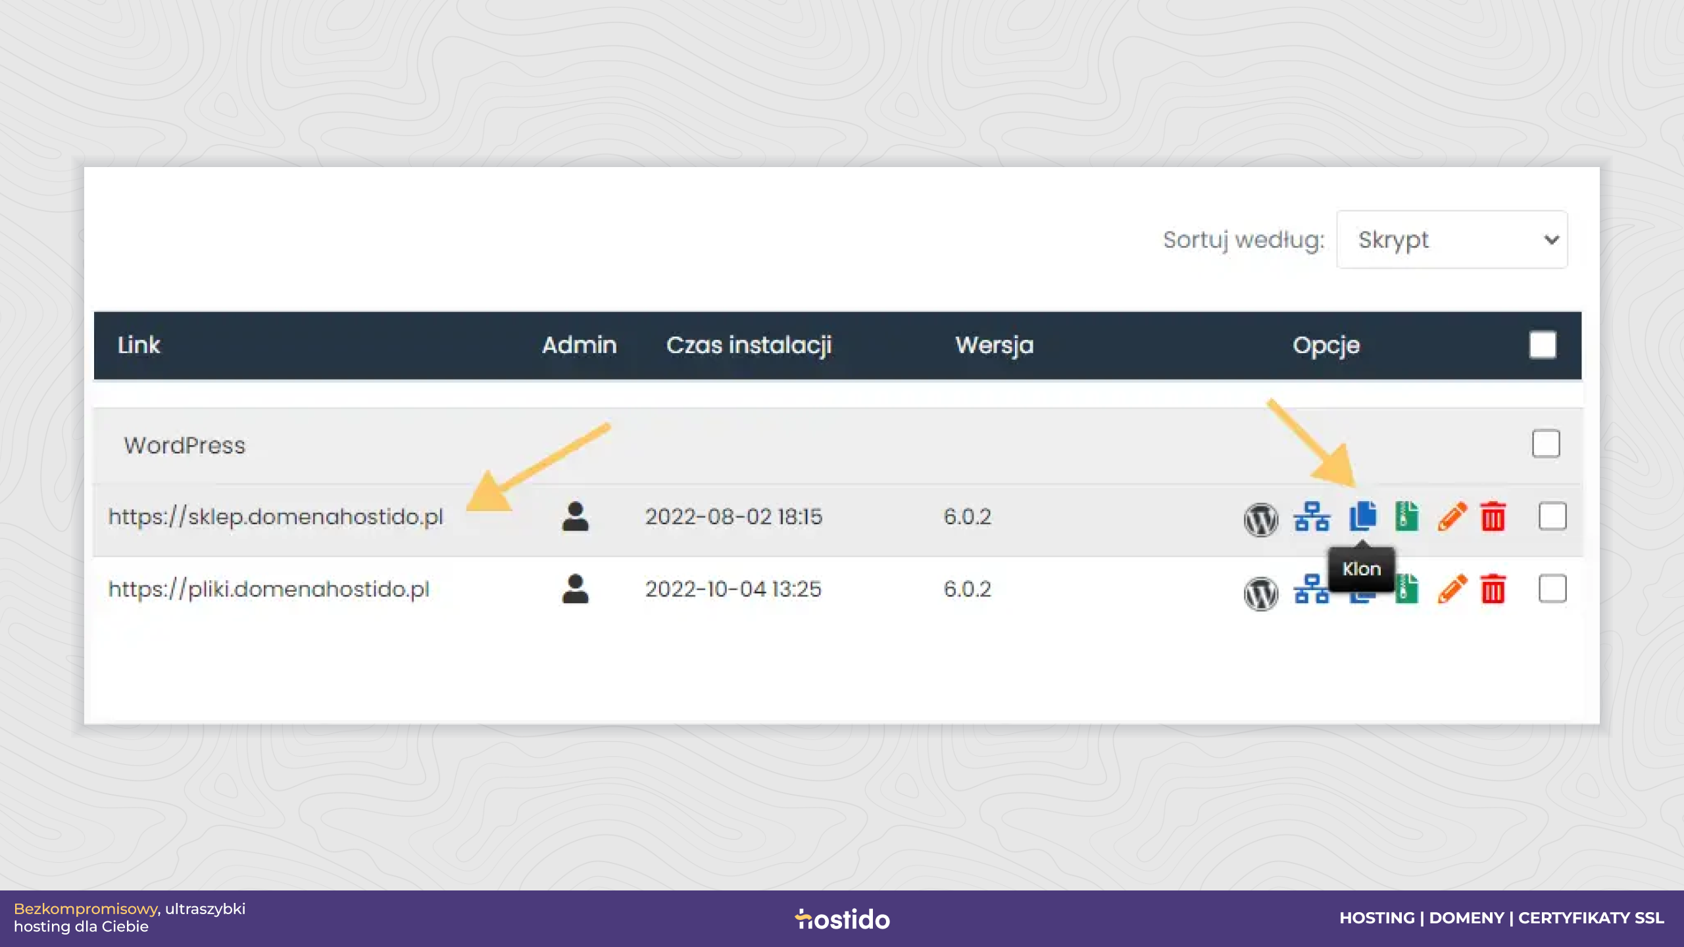Check the WordPress group checkbox

pos(1546,444)
